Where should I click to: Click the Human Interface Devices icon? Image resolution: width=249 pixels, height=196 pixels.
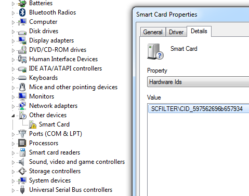pyautogui.click(x=22, y=59)
